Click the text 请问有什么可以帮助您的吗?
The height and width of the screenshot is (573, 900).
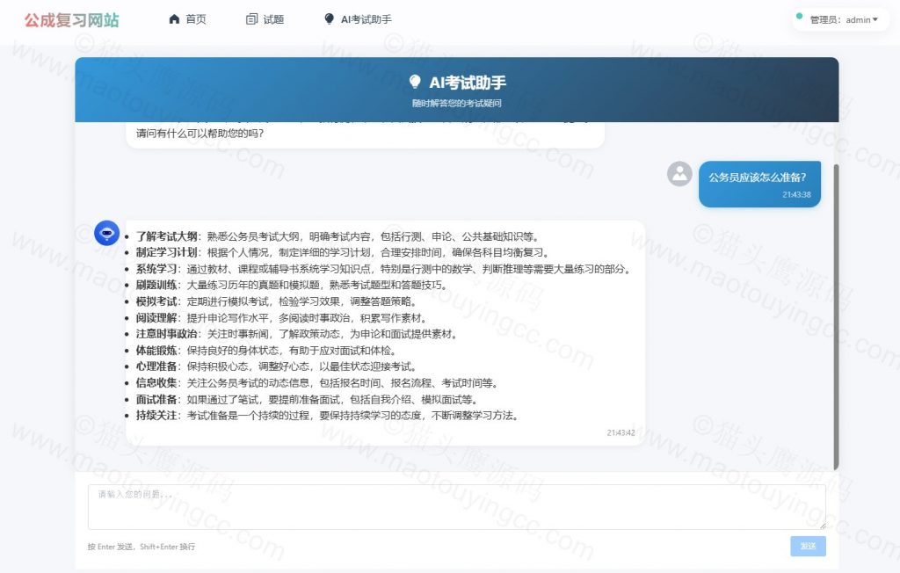(x=200, y=134)
